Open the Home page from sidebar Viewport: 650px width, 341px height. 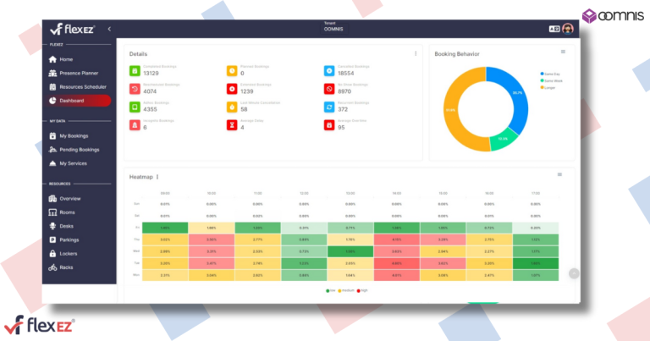65,59
